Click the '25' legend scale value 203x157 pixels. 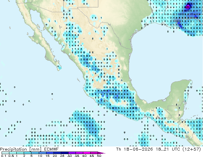[x=62, y=156]
